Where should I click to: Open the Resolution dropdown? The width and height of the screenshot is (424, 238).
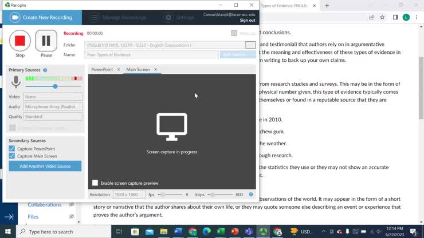click(129, 195)
